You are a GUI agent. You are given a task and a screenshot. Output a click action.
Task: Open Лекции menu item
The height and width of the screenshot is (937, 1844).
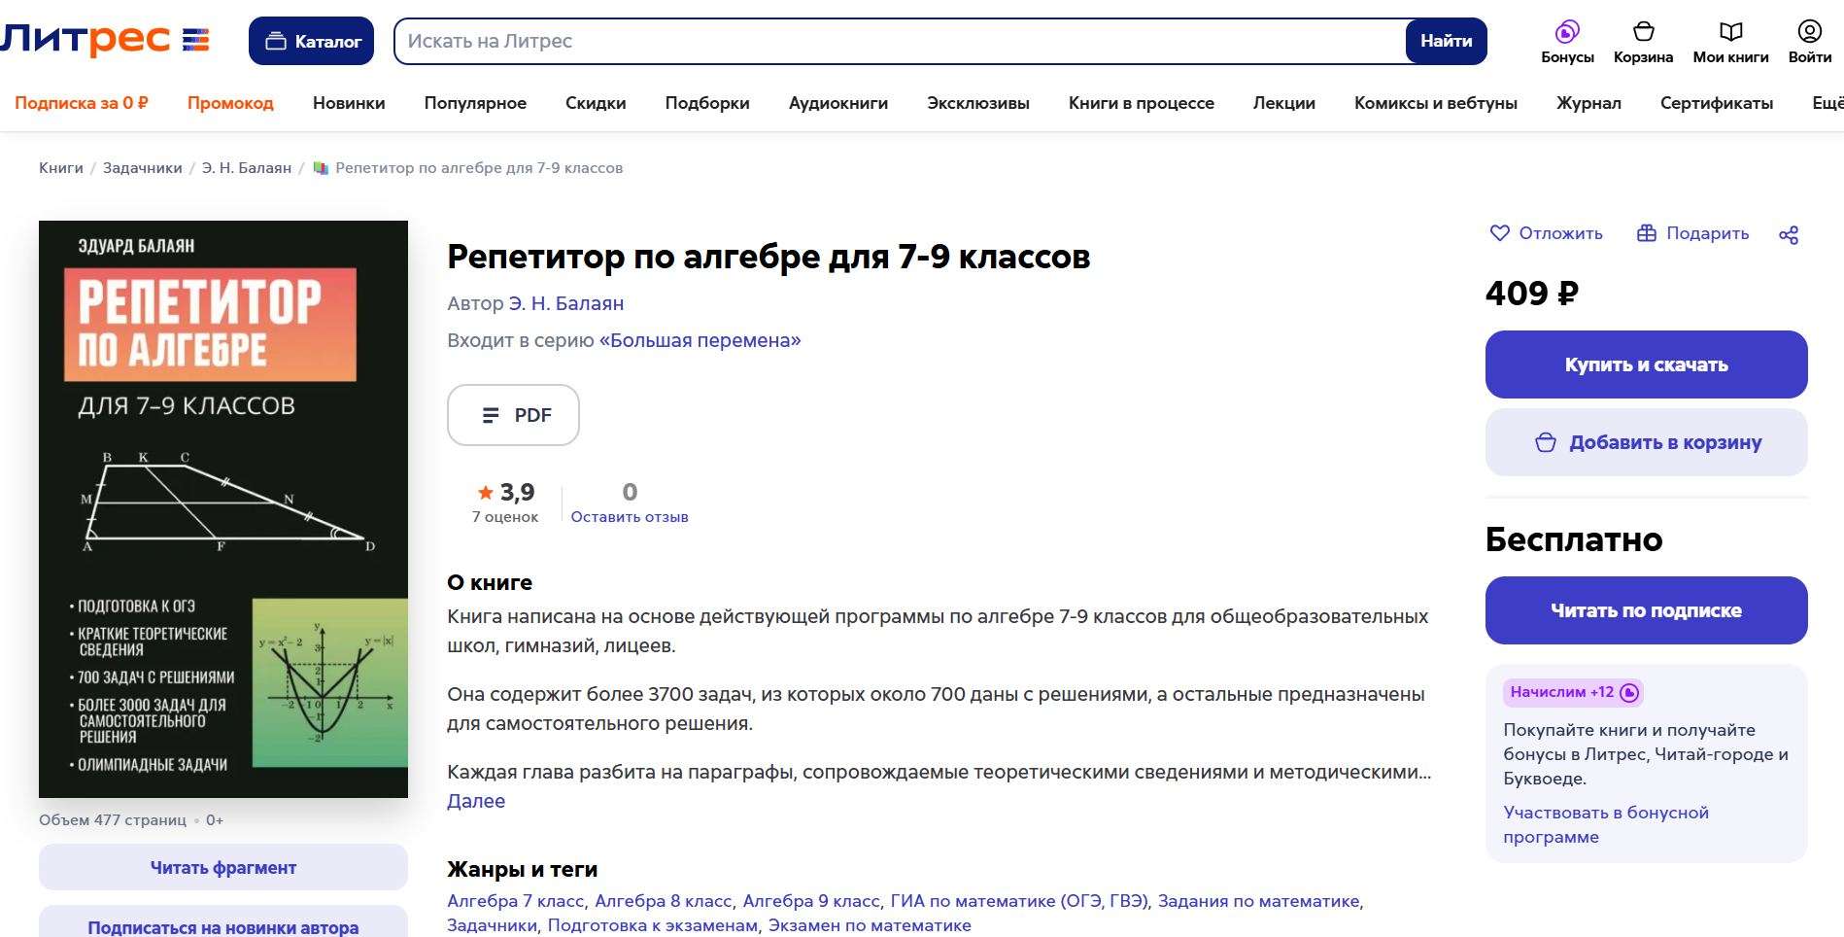click(x=1284, y=103)
